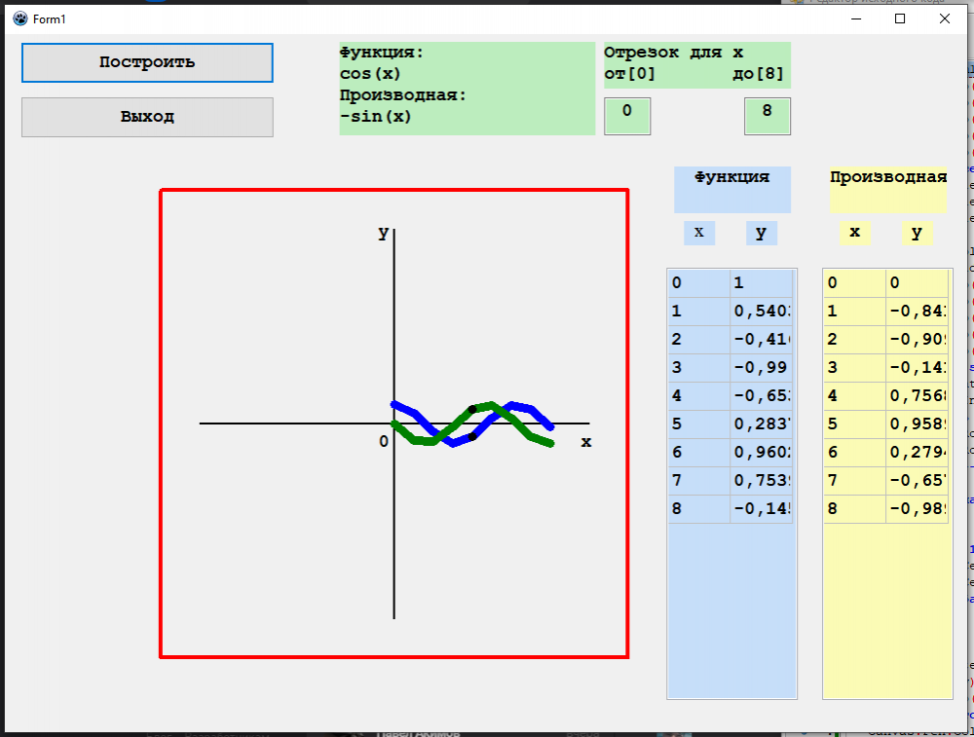Select function table cell showing -0,99
Screen dimensions: 974x737
tap(760, 368)
